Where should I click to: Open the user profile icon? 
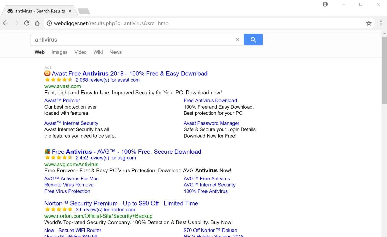(325, 4)
